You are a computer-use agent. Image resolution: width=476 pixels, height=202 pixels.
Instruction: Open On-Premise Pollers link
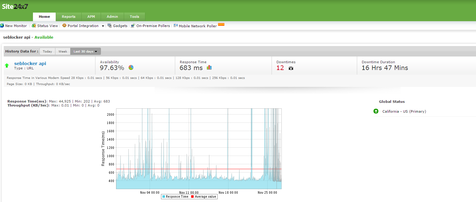coord(153,26)
